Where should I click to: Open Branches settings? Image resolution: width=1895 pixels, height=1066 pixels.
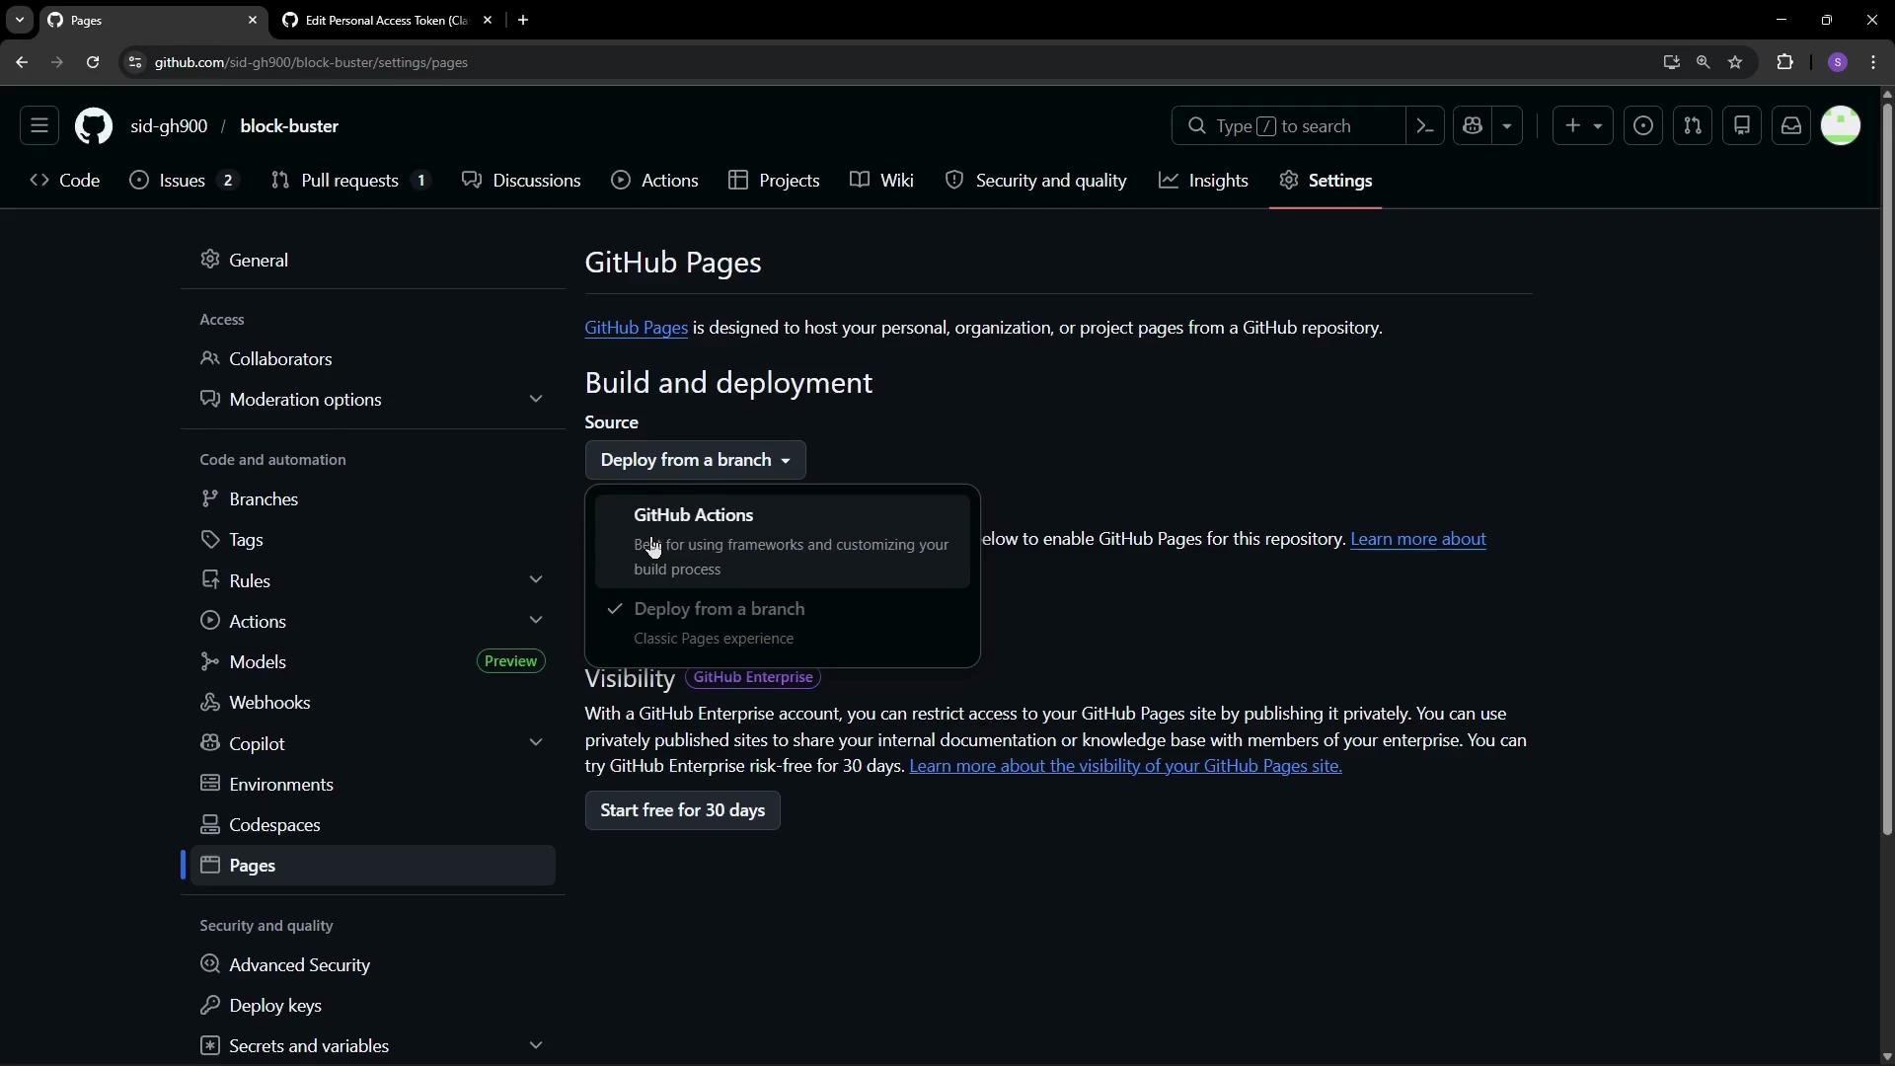coord(373,499)
